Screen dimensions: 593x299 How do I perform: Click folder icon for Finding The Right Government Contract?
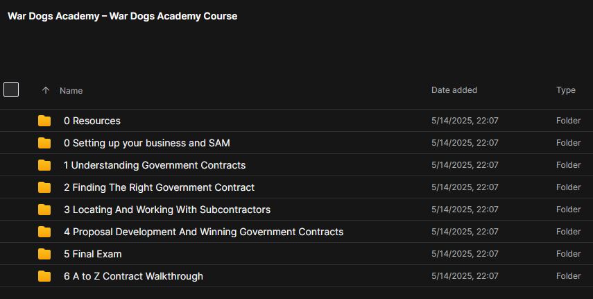(44, 187)
